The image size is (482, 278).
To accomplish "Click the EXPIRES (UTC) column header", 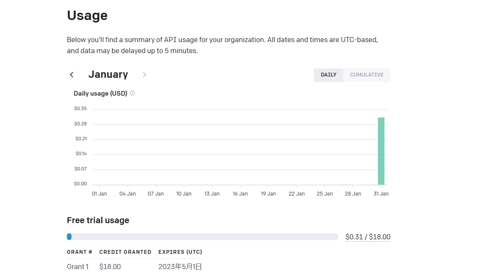I will 180,252.
